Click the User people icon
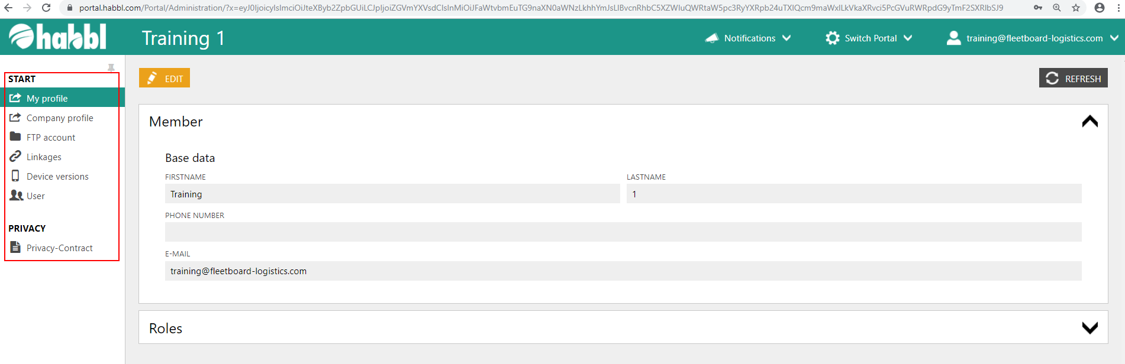1125x364 pixels. [16, 196]
